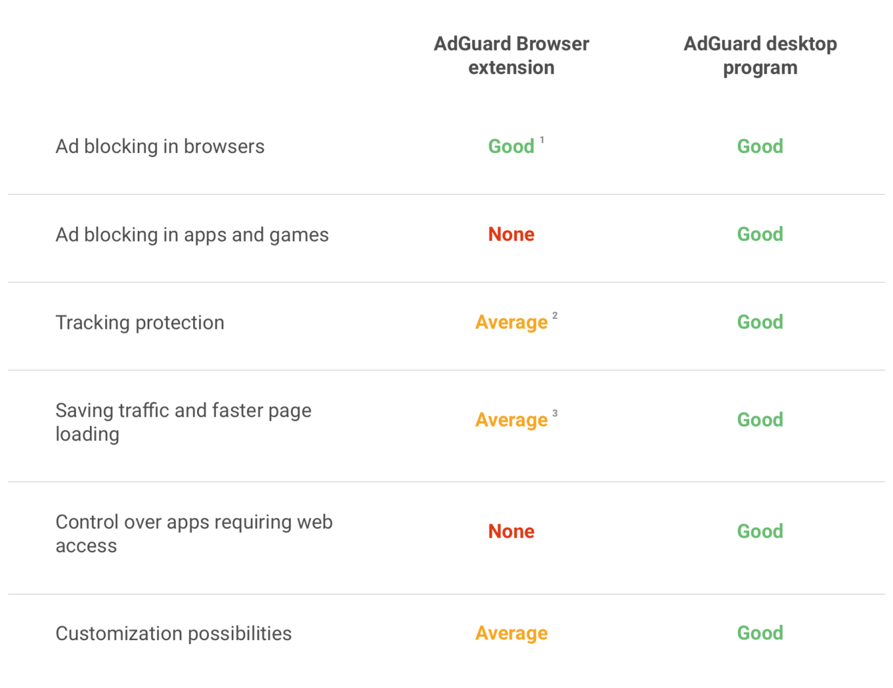Viewport: 893px width, 688px height.
Task: Open footnote 2 beside Tracking protection Average
Action: (555, 316)
